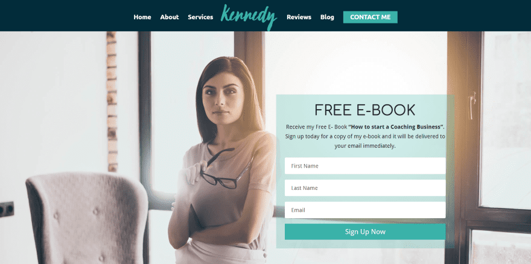Focus the First Name field
The image size is (531, 264).
(365, 166)
